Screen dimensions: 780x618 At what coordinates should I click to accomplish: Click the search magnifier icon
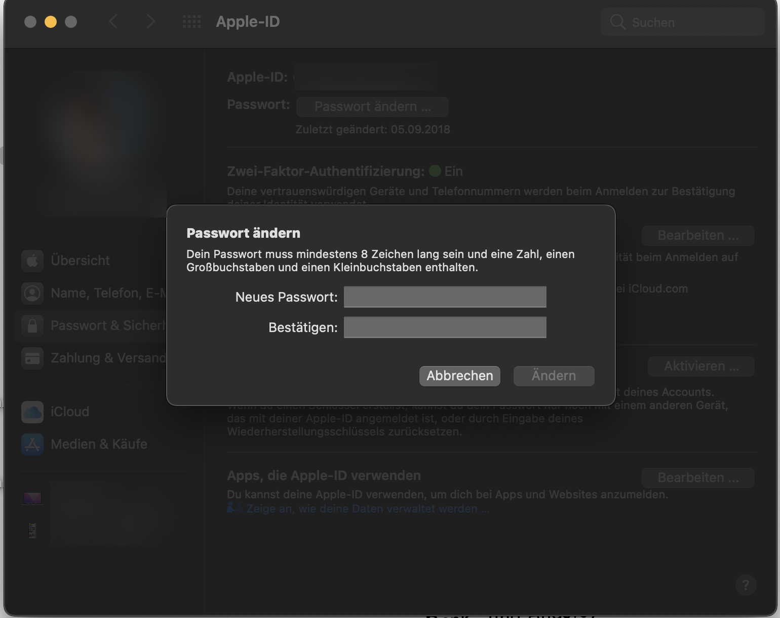click(617, 22)
